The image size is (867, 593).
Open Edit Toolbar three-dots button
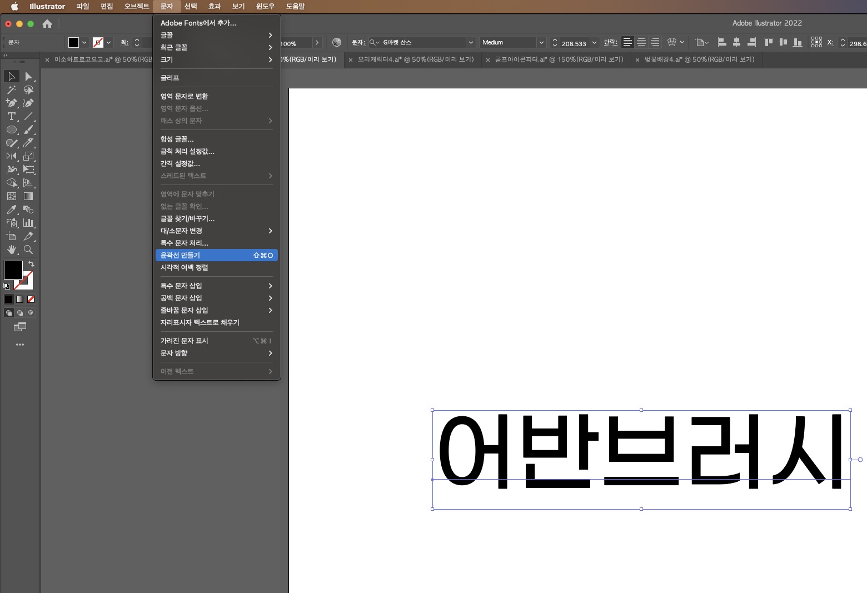click(20, 345)
